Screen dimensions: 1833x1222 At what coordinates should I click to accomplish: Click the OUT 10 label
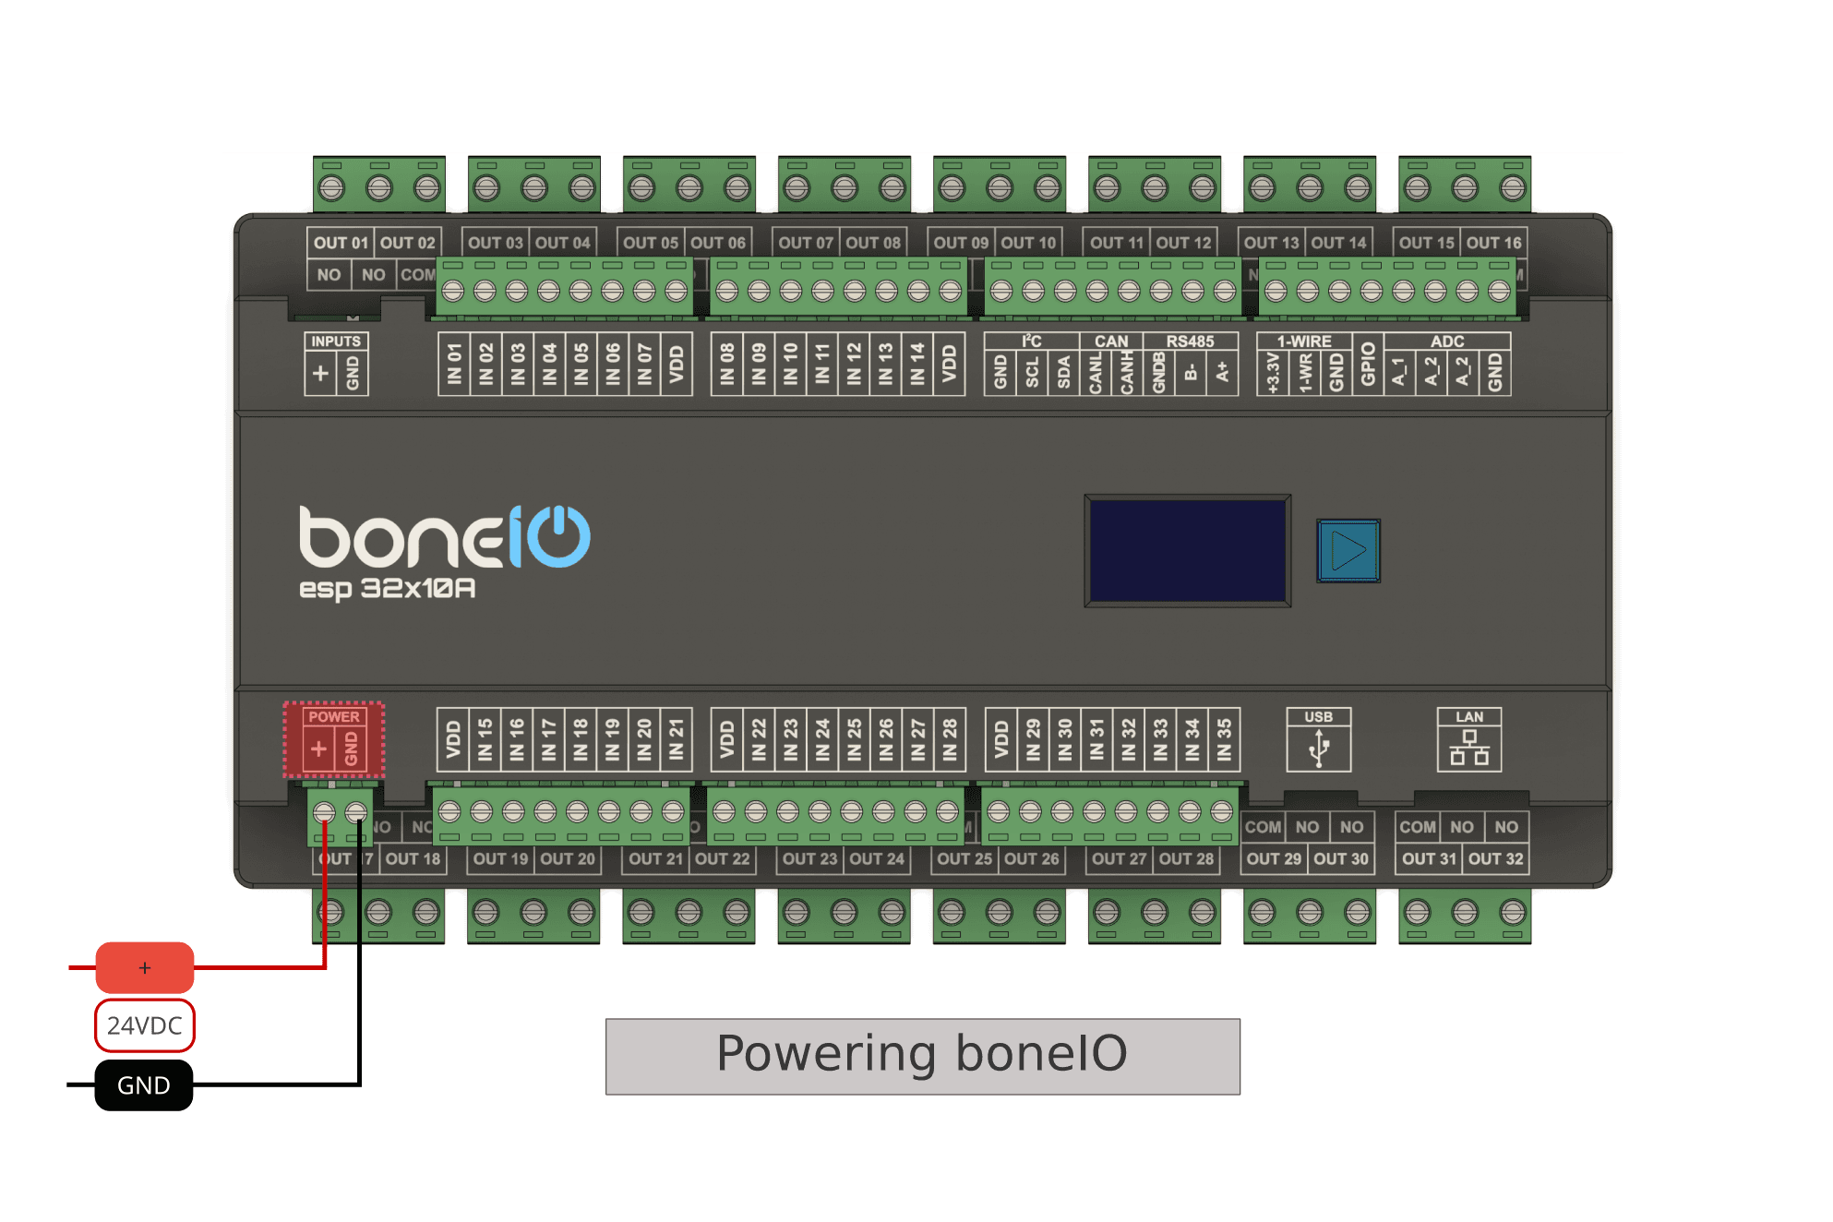(1028, 243)
